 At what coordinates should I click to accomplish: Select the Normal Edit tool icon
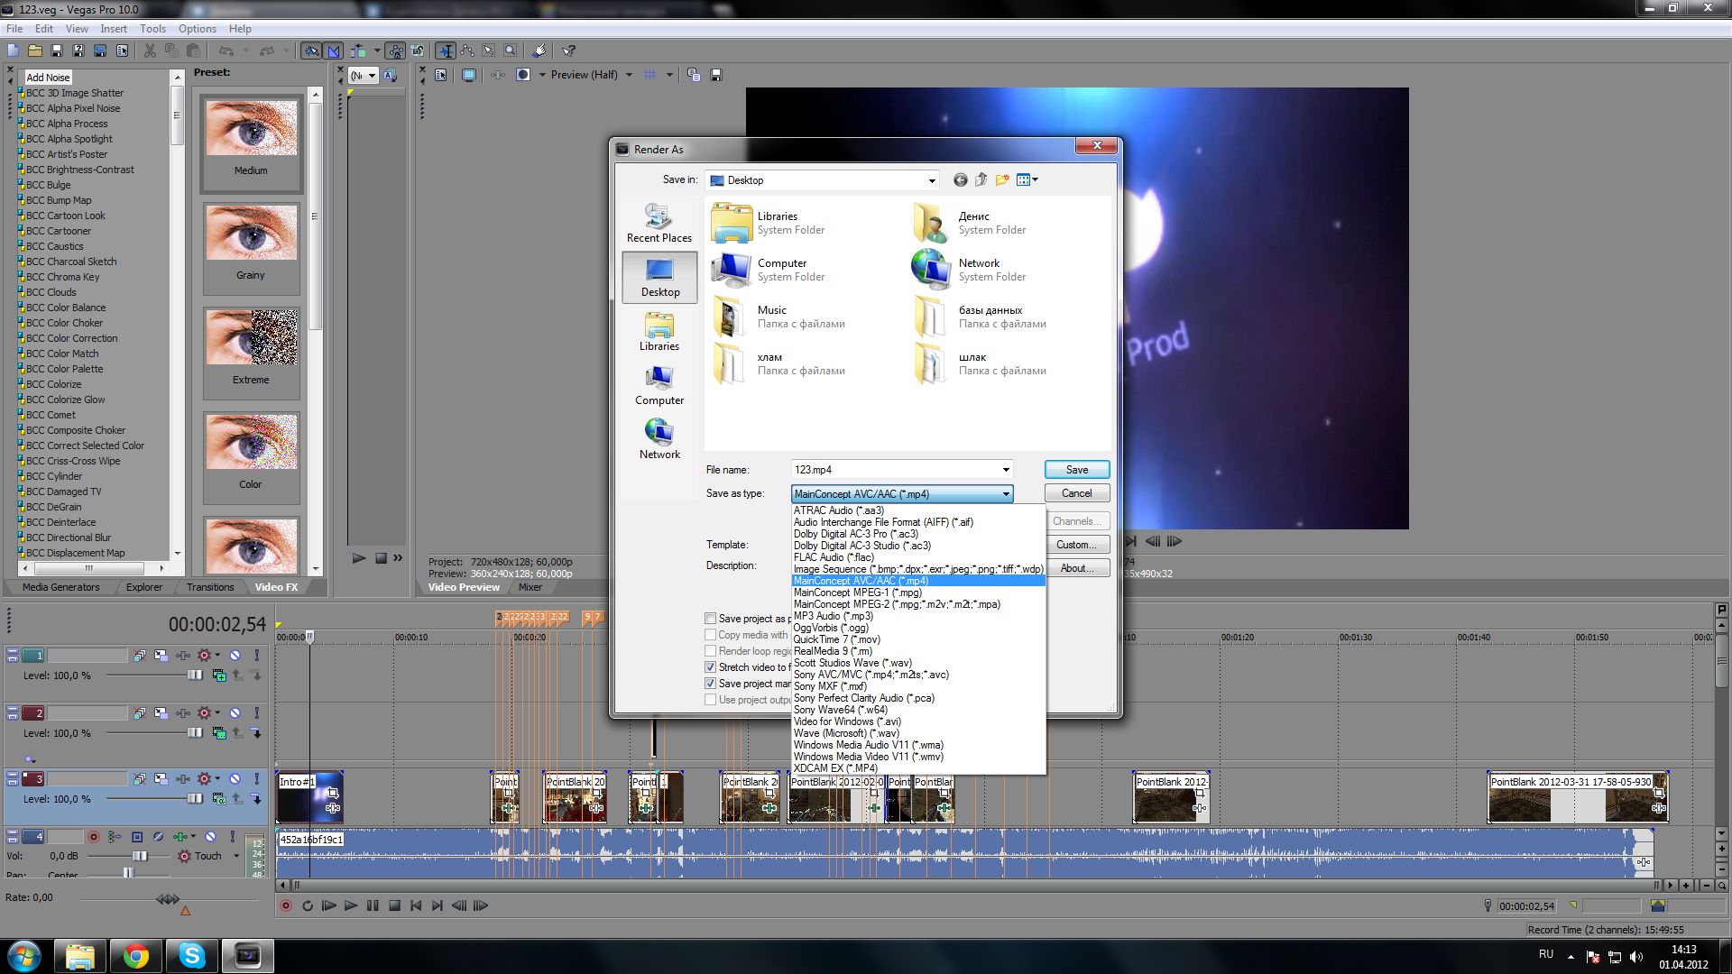pos(446,51)
